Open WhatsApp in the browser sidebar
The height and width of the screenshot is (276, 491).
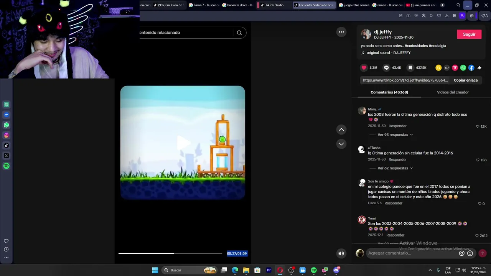tap(7, 125)
